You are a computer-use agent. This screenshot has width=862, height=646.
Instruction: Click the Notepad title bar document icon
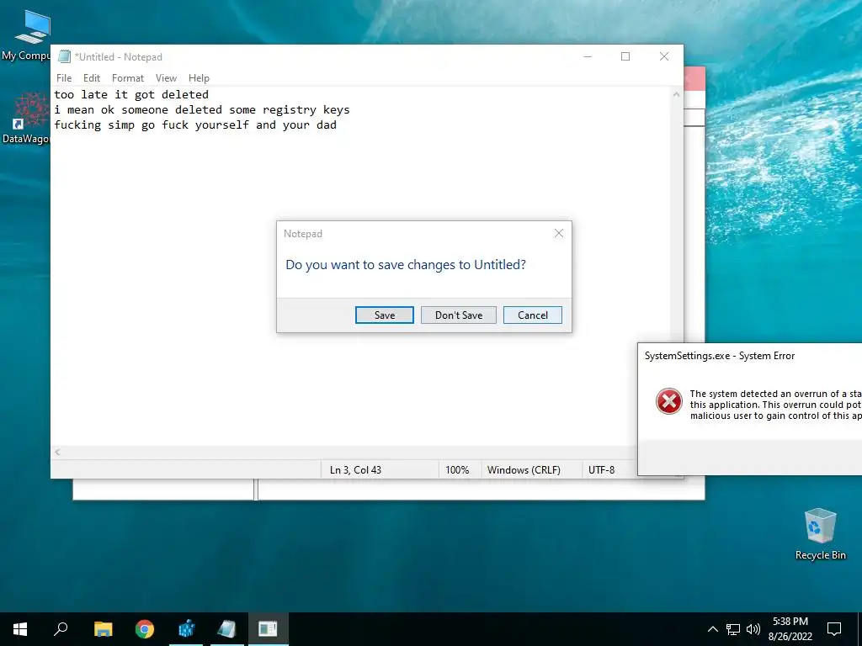pyautogui.click(x=64, y=56)
